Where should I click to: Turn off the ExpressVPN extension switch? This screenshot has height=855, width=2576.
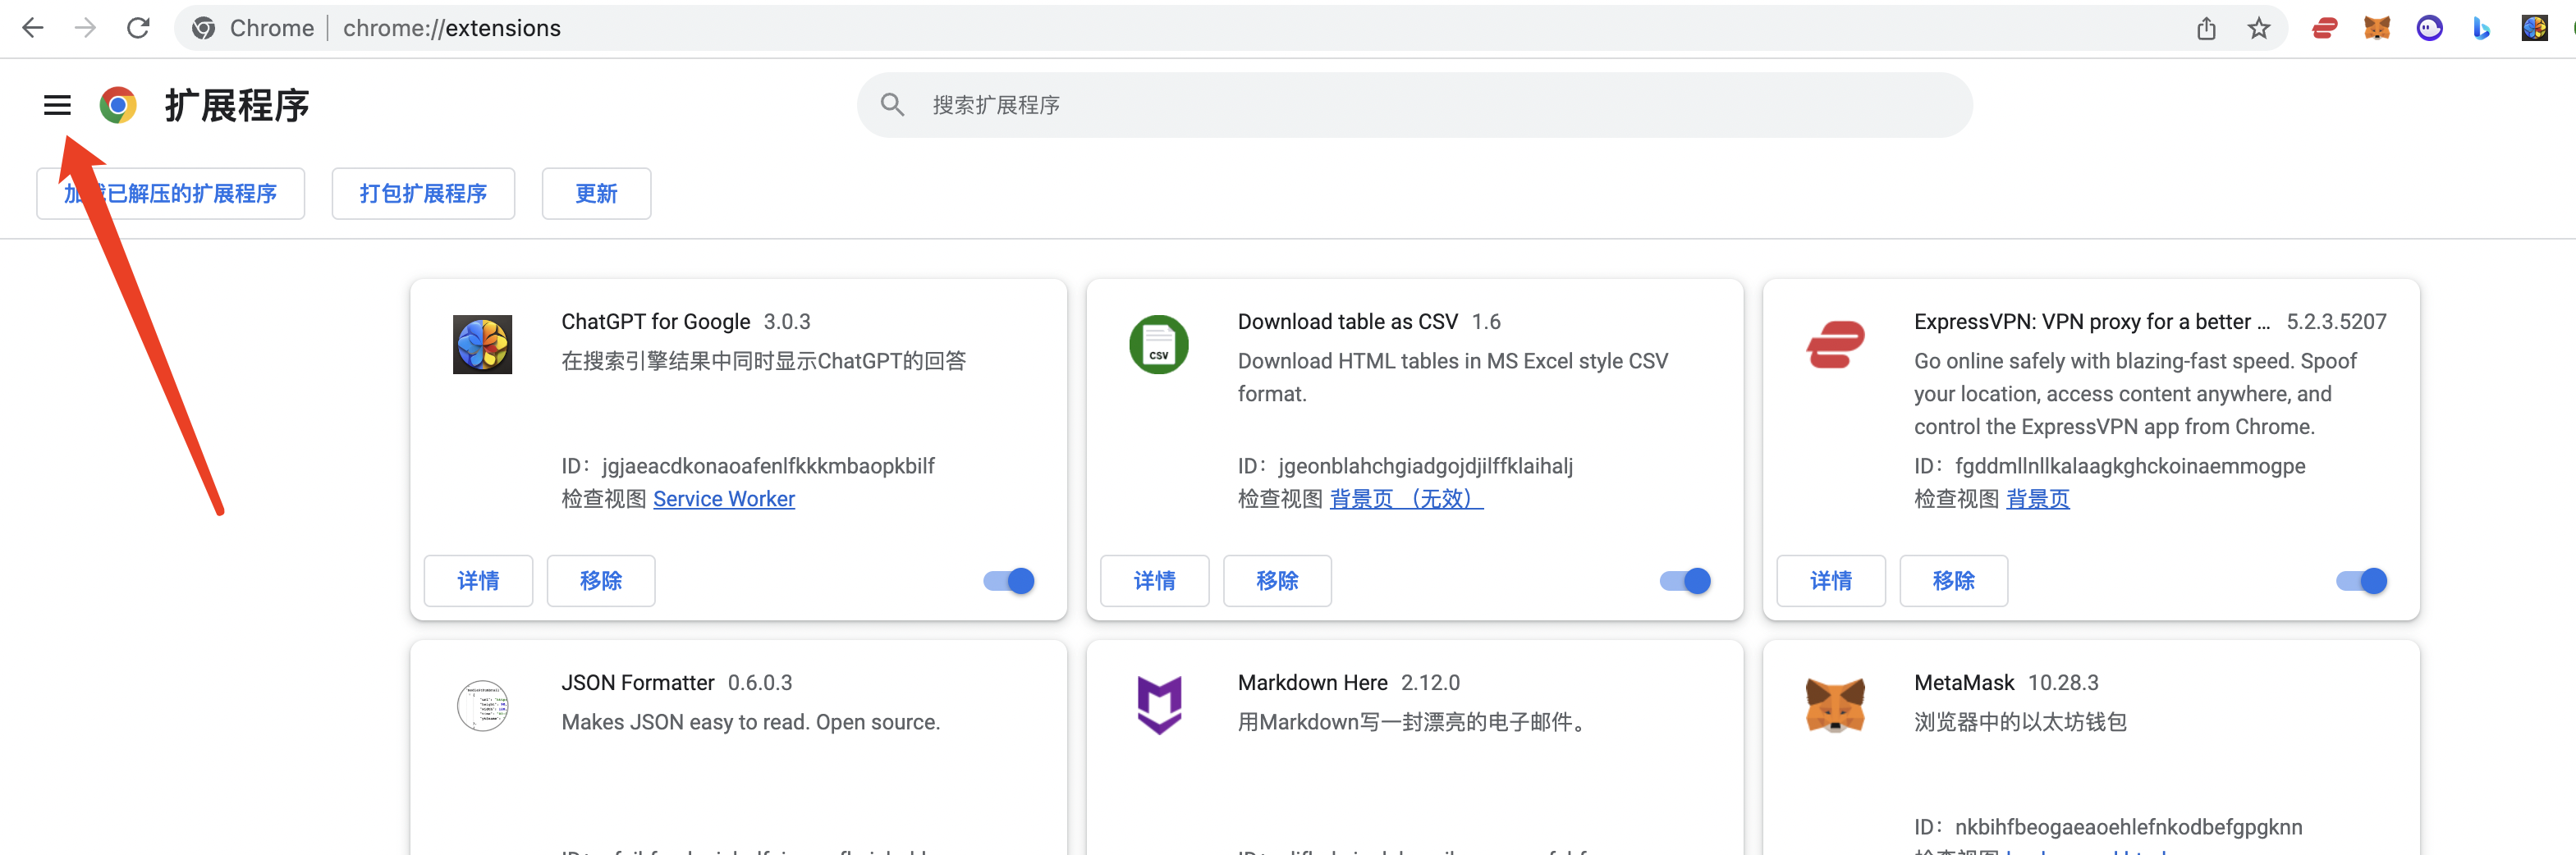point(2361,581)
